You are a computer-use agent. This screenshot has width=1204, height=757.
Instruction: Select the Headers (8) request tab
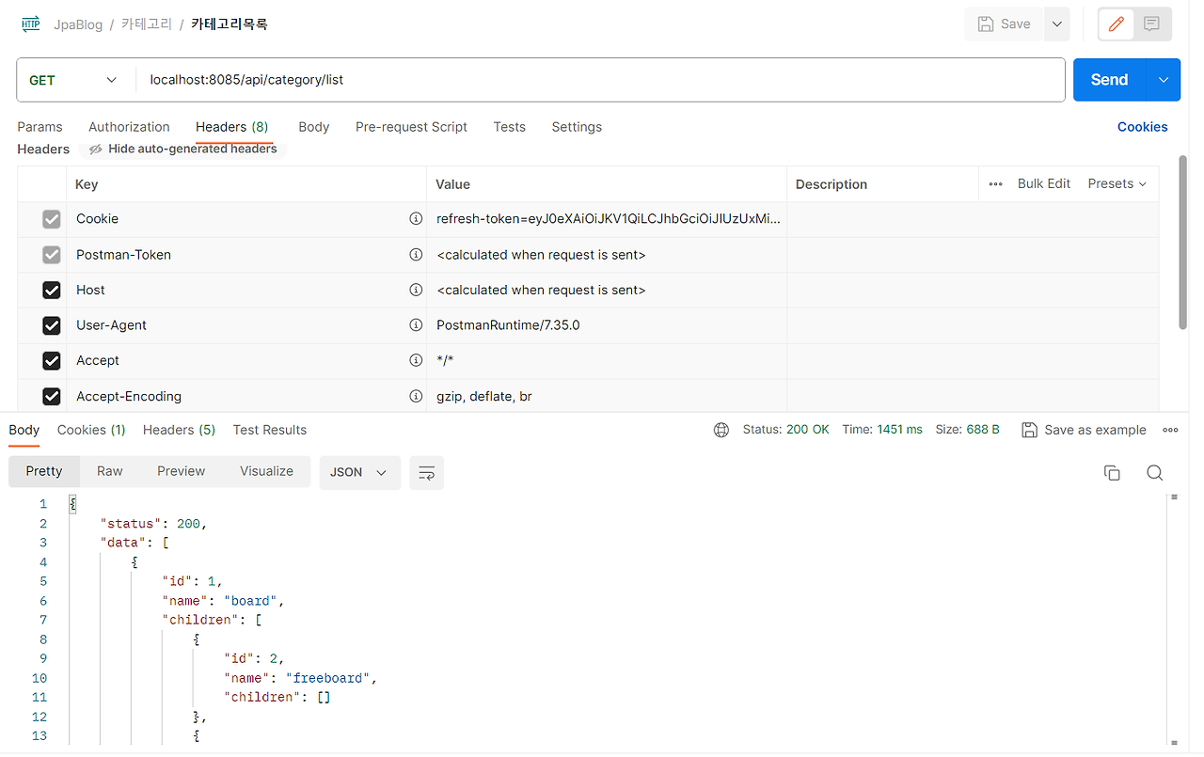coord(231,127)
